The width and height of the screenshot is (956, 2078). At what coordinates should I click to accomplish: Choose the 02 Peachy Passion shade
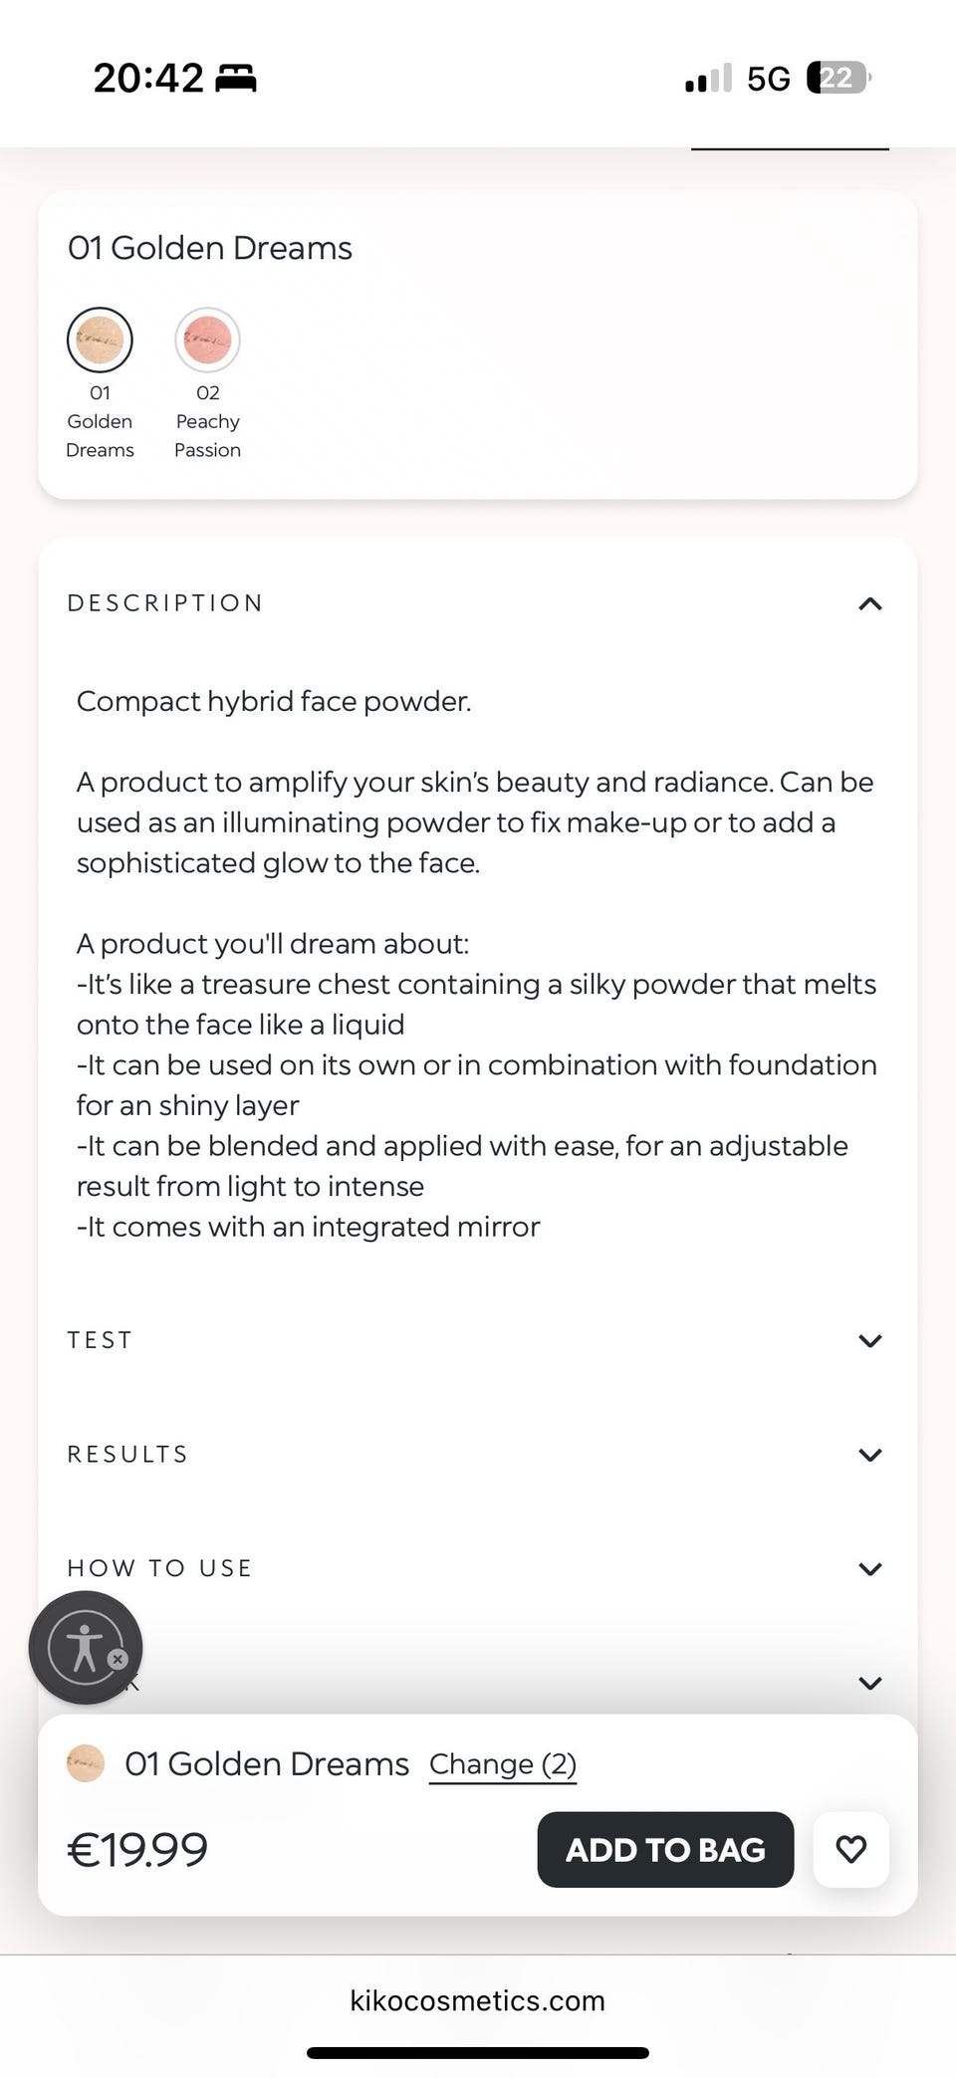207,341
